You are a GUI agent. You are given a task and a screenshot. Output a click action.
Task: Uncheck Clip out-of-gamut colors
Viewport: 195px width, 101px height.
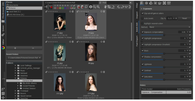point(142,13)
